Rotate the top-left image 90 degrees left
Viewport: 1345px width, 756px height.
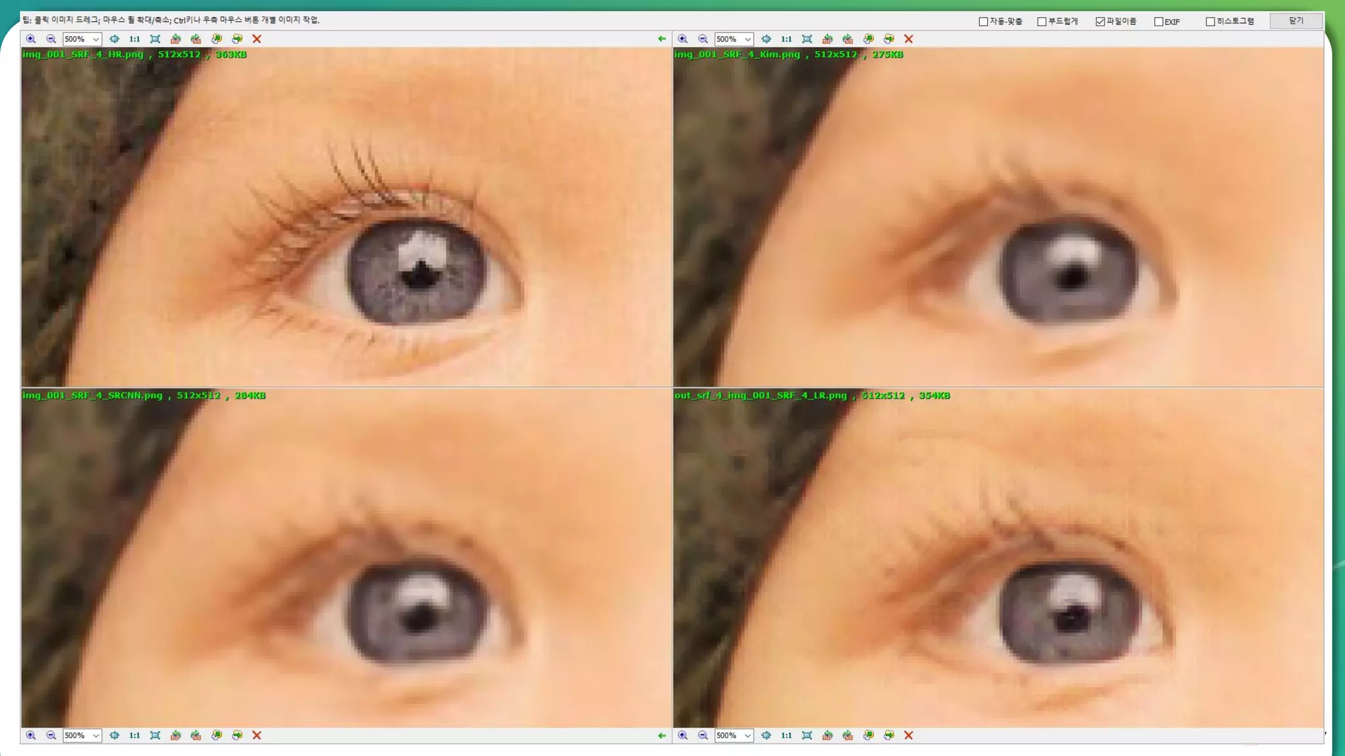175,39
